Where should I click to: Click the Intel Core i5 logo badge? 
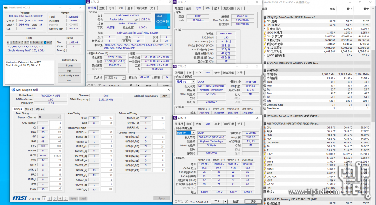coord(163,21)
